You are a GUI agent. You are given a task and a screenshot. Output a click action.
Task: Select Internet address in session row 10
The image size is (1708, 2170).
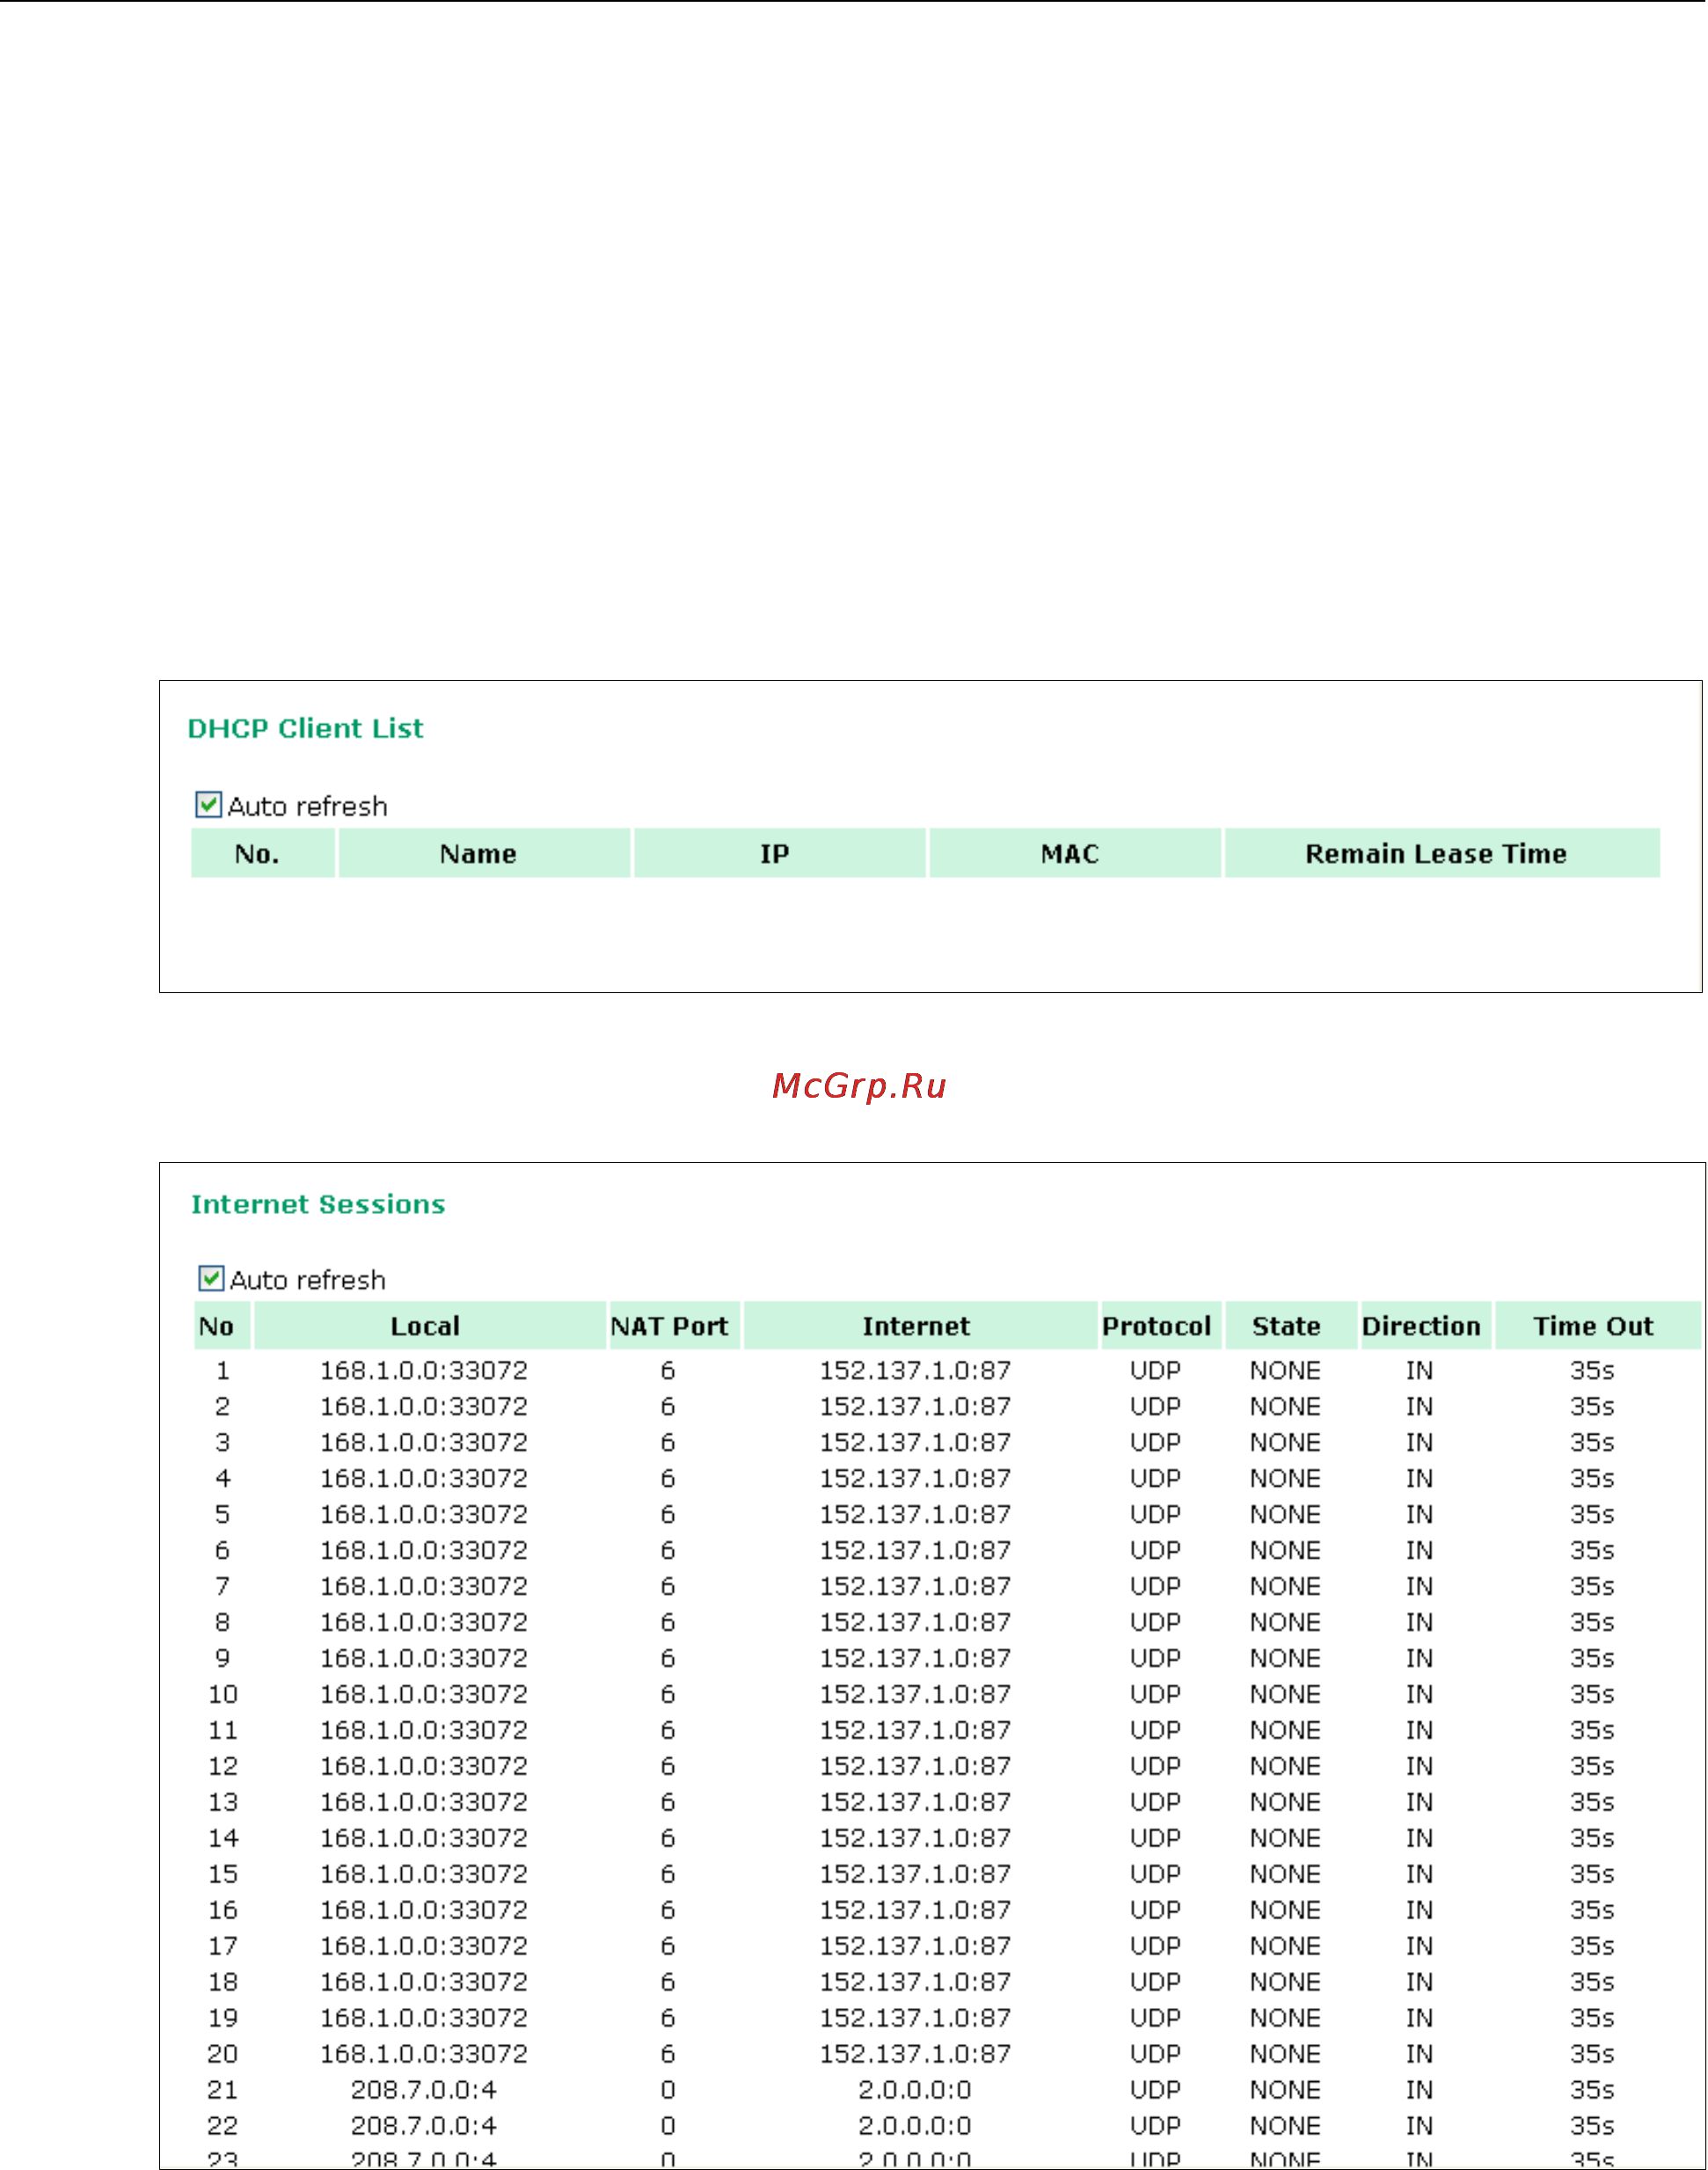(x=916, y=1694)
